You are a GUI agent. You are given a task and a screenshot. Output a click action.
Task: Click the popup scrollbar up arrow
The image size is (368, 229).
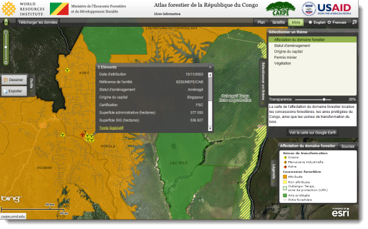[x=210, y=75]
